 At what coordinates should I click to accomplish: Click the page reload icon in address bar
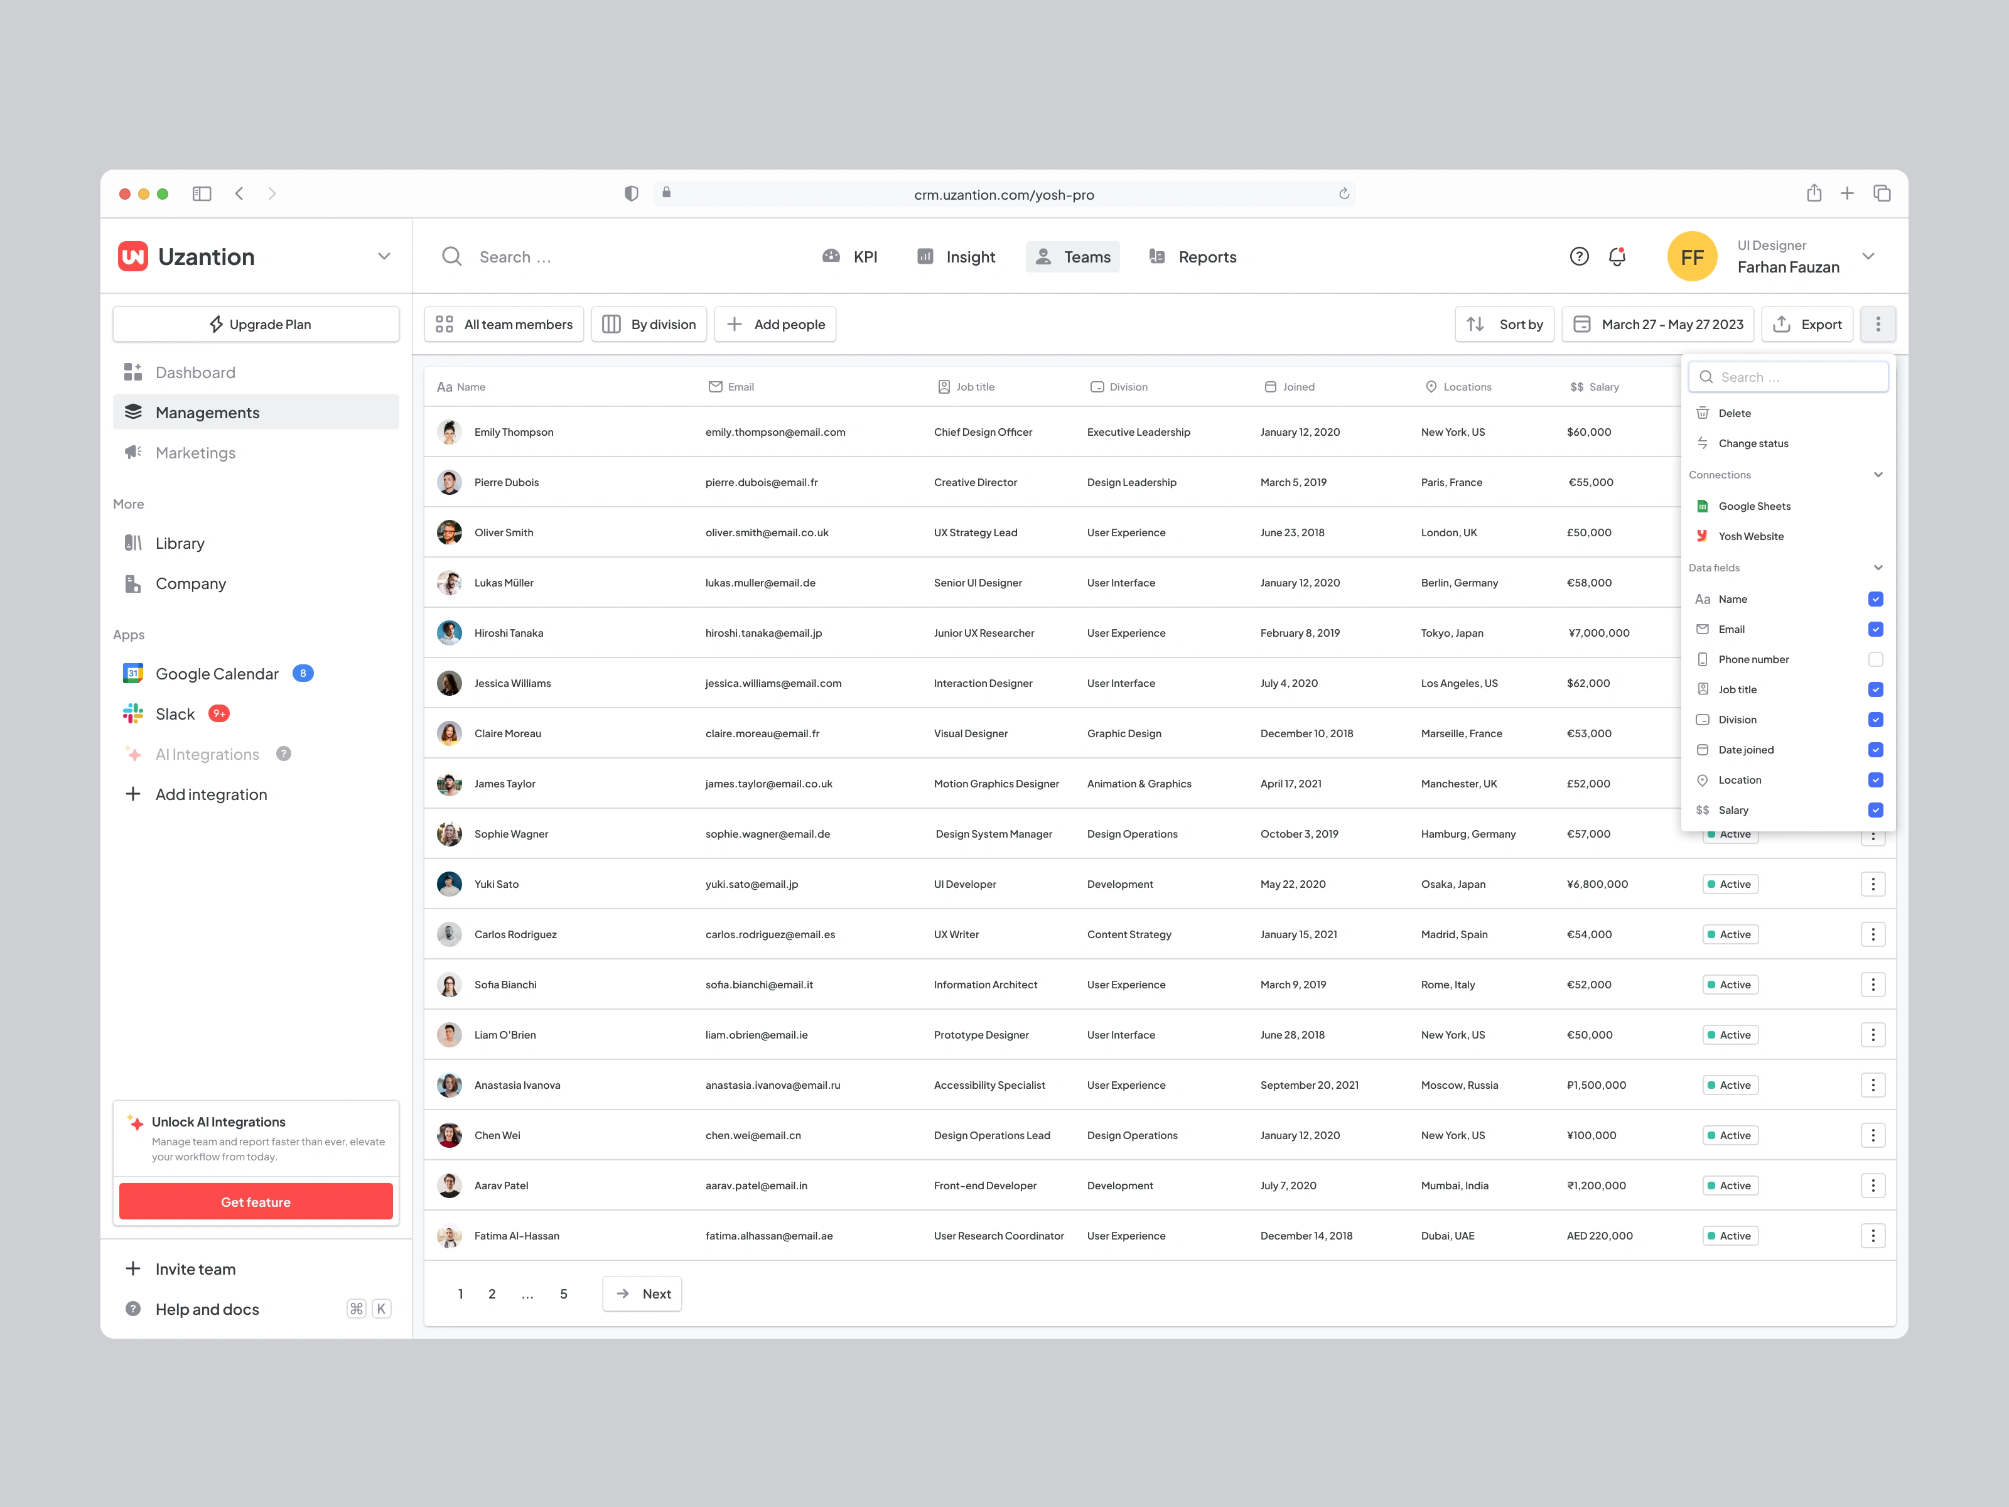1344,195
